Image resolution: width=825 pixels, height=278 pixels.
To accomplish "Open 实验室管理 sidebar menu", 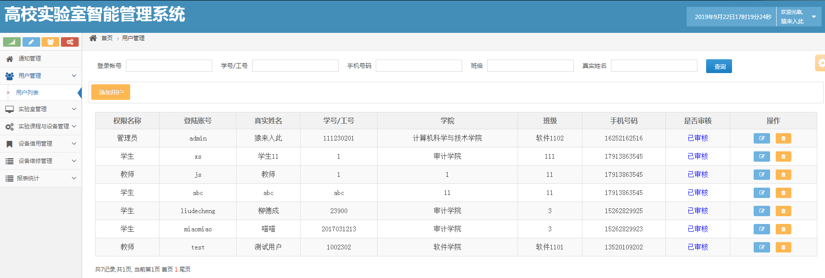I will (41, 109).
